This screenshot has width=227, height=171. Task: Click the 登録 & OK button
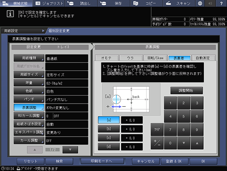click(174, 161)
